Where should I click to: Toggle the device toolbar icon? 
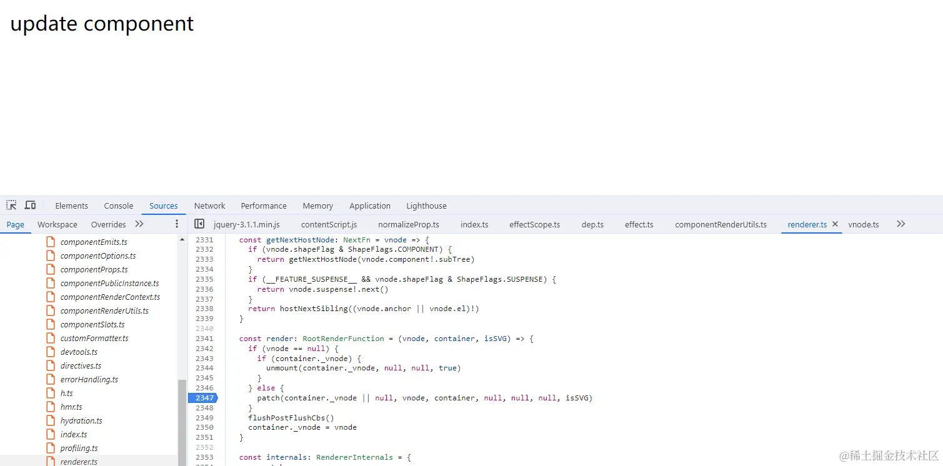[x=30, y=206]
